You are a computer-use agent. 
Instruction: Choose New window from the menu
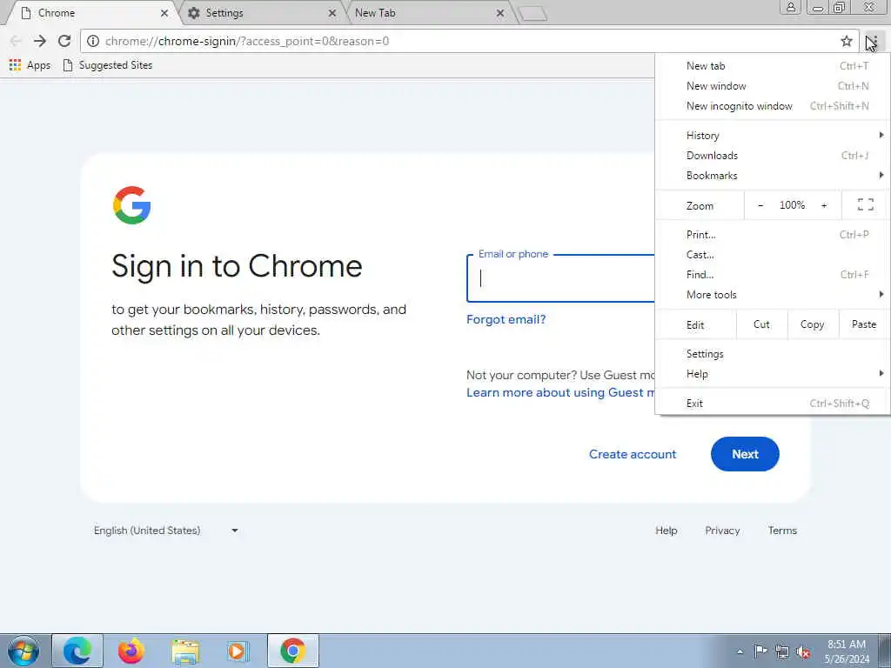773,86
